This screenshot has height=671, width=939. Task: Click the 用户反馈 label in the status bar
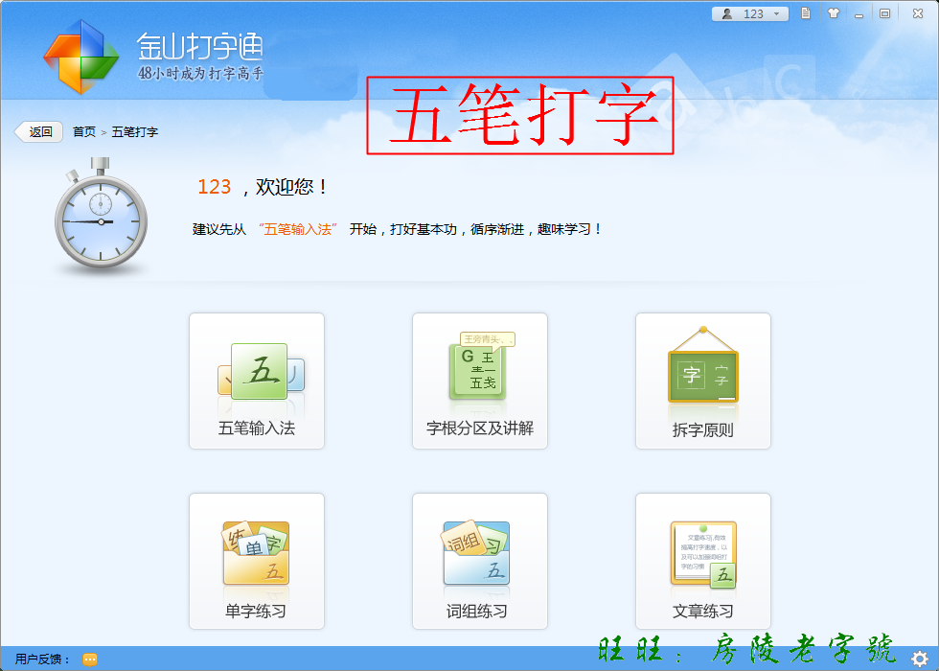[42, 659]
